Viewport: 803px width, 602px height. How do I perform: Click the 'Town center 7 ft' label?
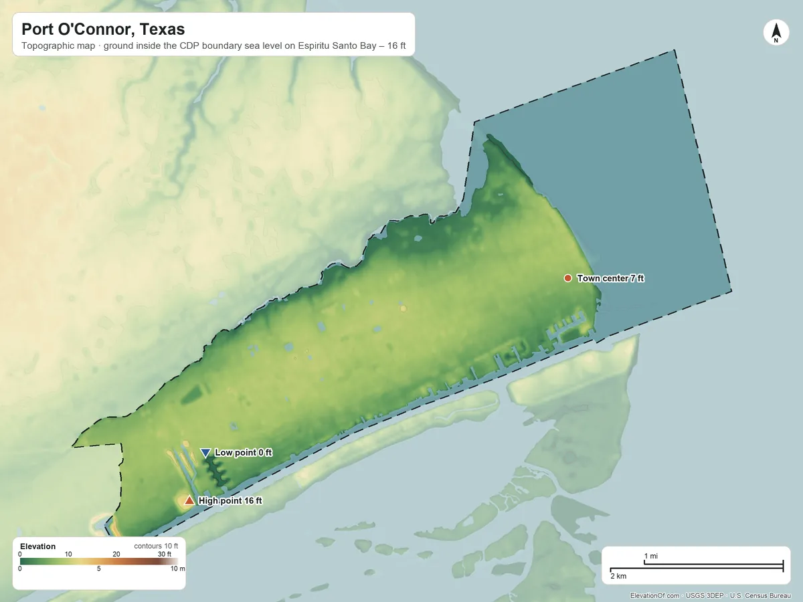[610, 278]
